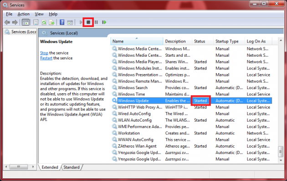This screenshot has width=287, height=181.
Task: Select the WWAN AutoConfig service name
Action: (136, 139)
